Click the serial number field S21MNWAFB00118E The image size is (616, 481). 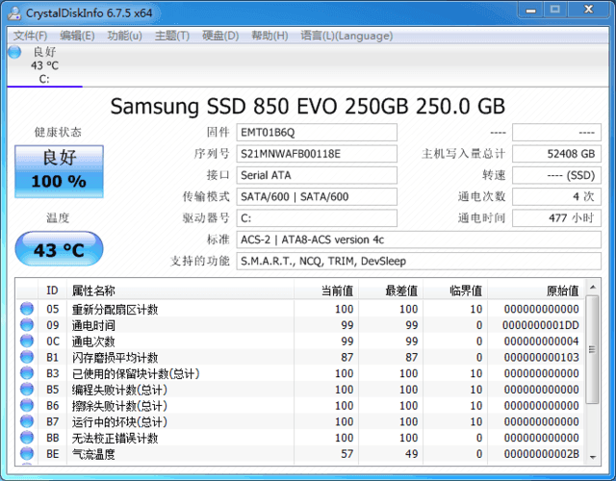coord(317,154)
